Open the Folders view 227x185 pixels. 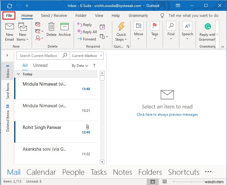tap(150, 172)
